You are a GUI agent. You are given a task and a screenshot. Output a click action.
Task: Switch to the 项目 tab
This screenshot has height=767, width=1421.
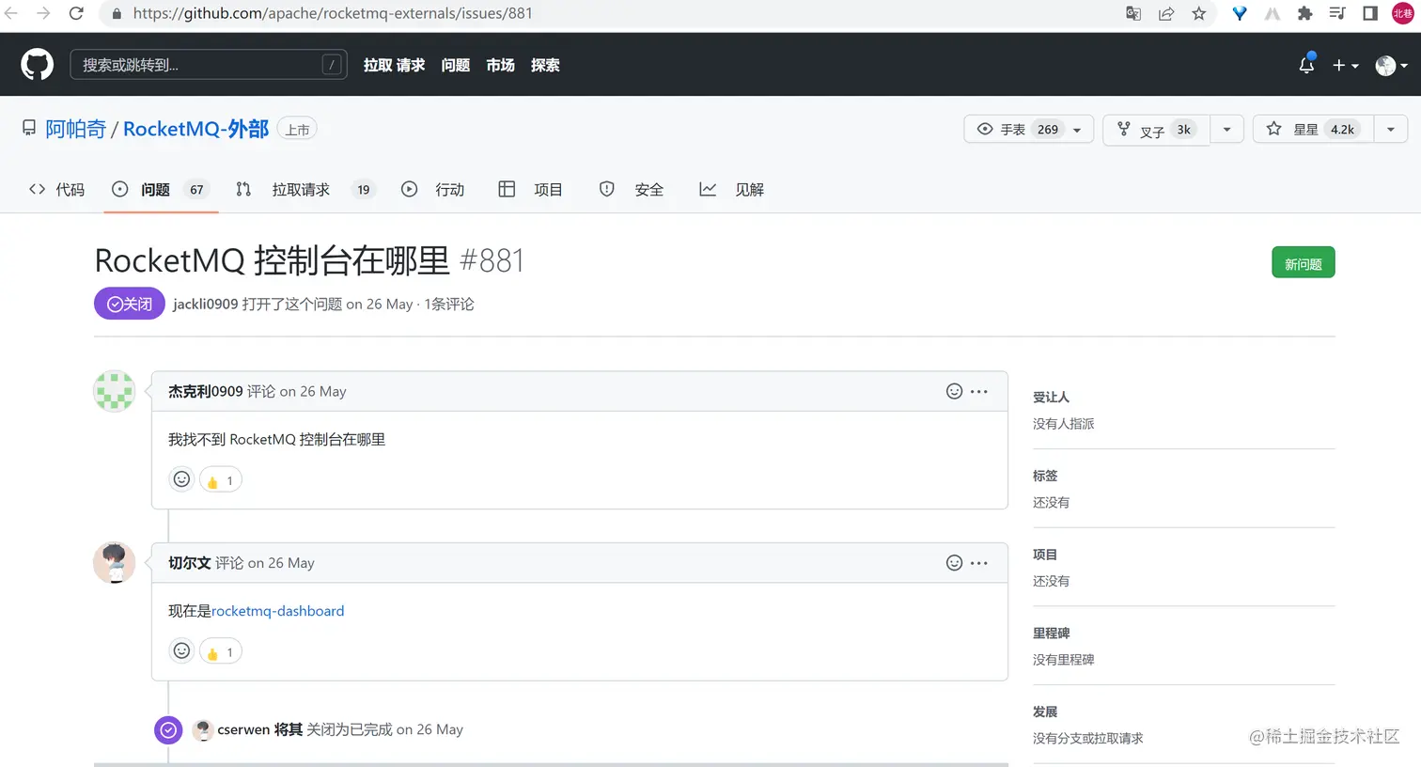[530, 190]
